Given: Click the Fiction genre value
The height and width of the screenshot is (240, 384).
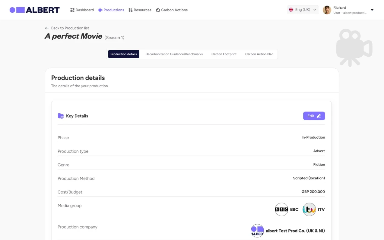Looking at the screenshot, I should point(319,165).
